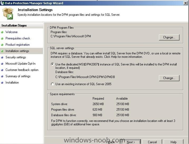Select the dedicated MS$DPM2007$ instance radio button

(x=52, y=64)
